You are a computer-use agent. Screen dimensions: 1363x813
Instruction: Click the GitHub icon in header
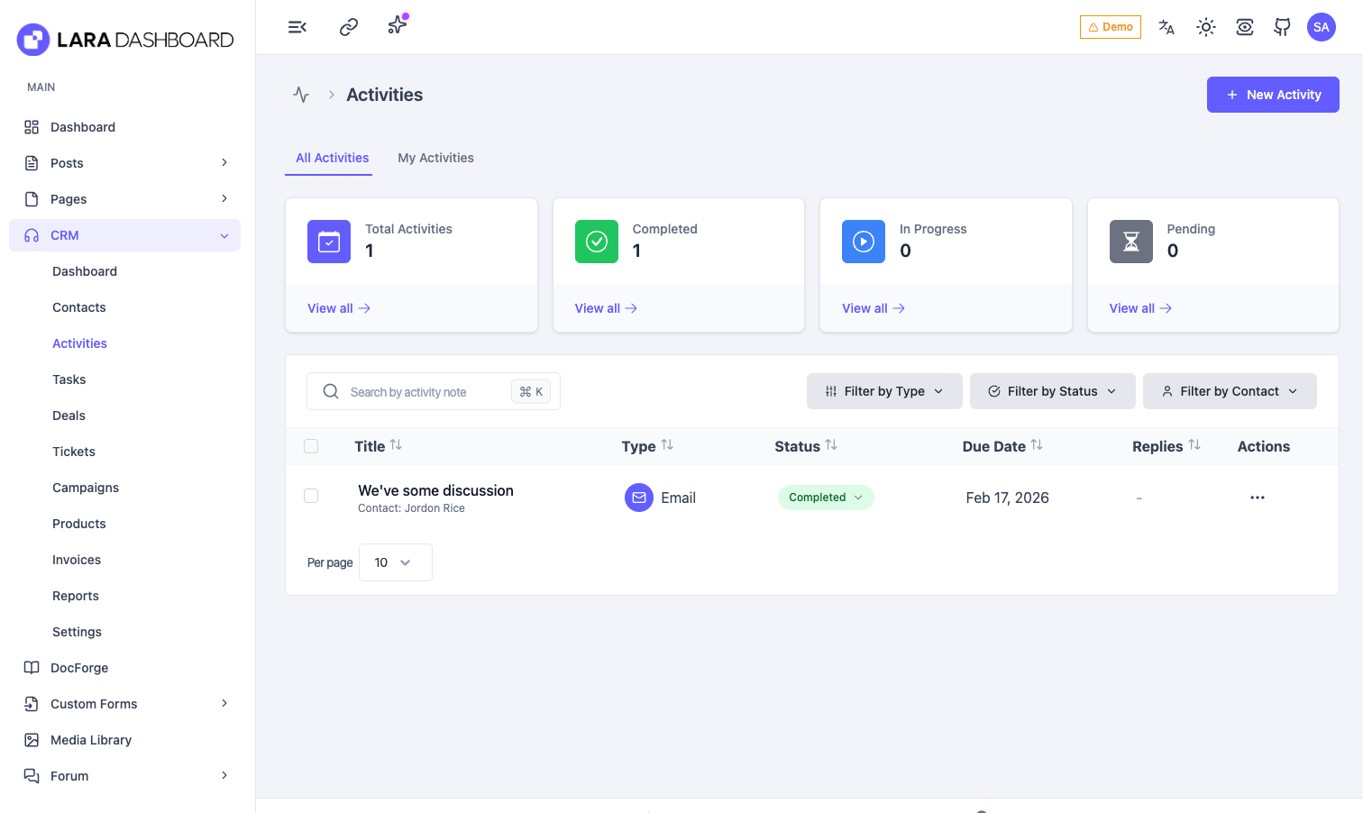pyautogui.click(x=1282, y=27)
